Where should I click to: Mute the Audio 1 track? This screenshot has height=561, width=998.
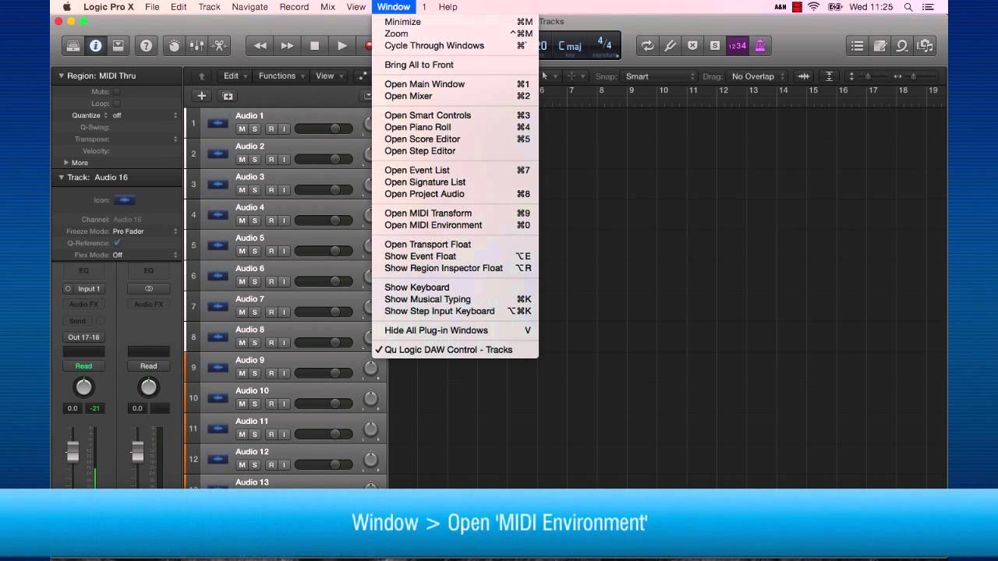(242, 129)
